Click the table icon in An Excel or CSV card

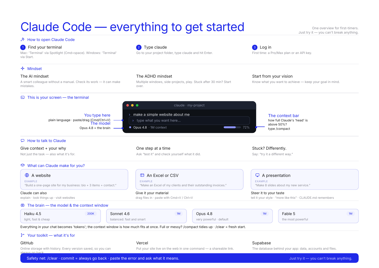click(x=142, y=175)
